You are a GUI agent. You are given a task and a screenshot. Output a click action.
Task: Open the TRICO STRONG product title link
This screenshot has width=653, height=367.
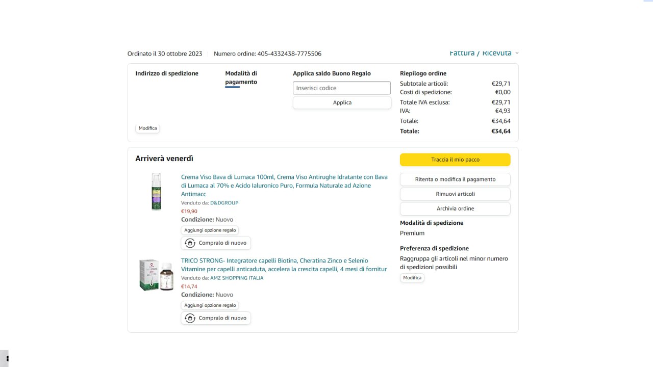[x=284, y=265]
